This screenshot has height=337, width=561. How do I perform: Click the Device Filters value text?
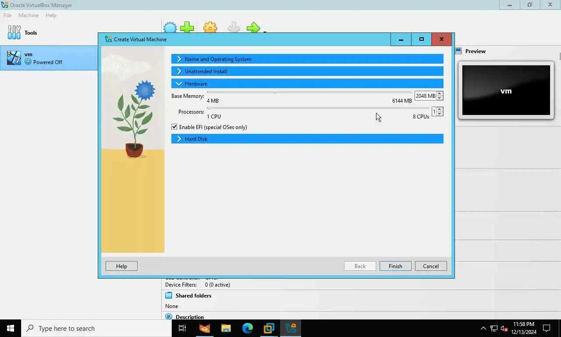point(217,285)
